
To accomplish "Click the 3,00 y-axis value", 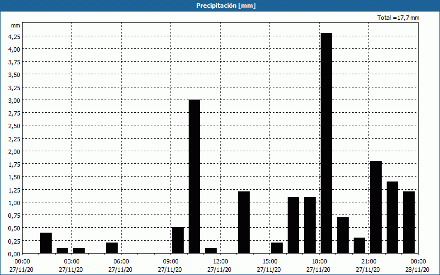I will click(x=14, y=101).
